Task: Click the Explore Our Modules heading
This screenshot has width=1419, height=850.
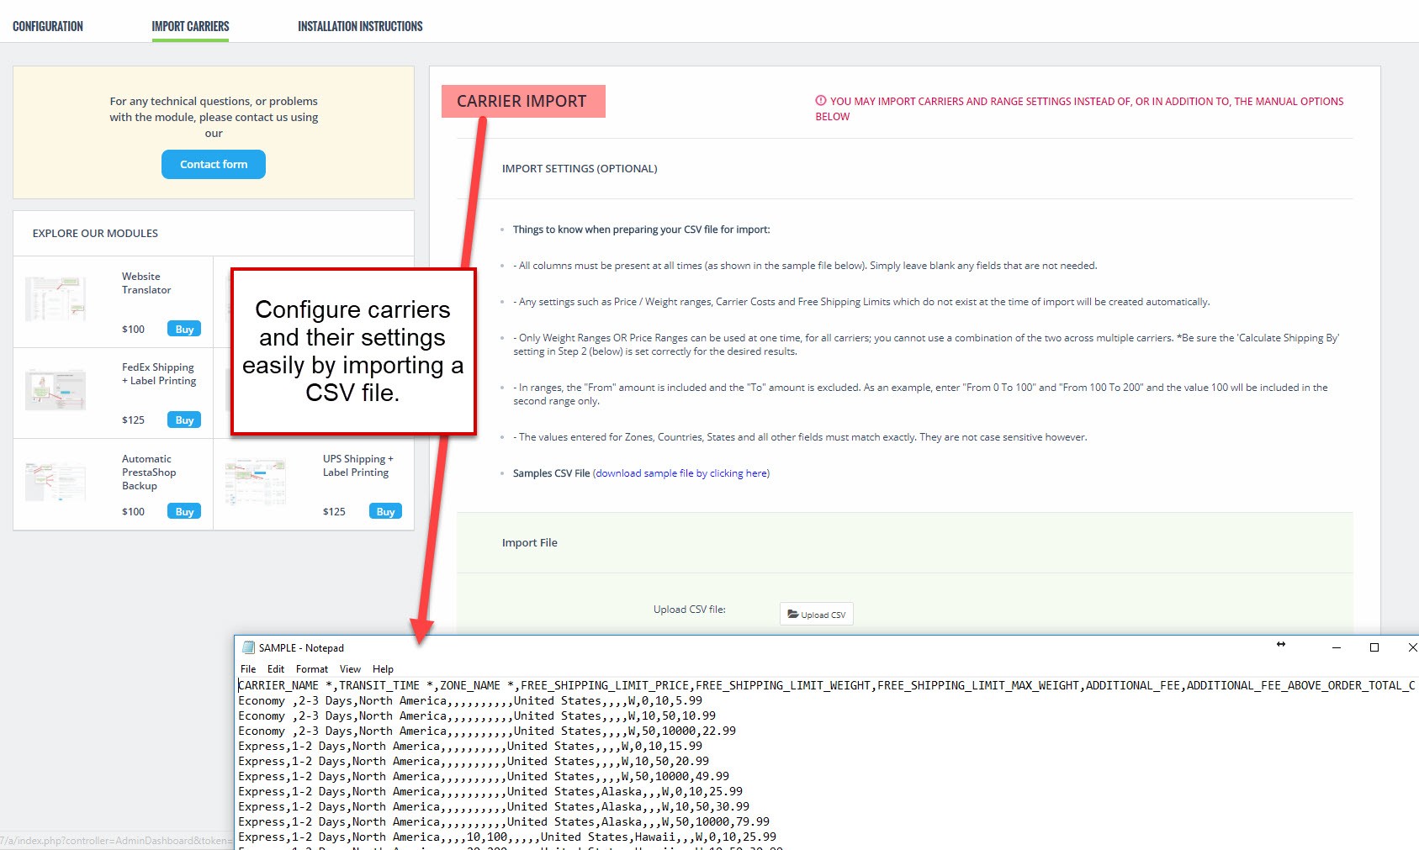Action: (95, 233)
